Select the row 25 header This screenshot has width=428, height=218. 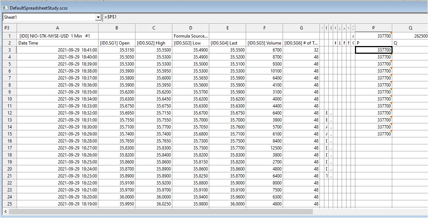click(10, 204)
